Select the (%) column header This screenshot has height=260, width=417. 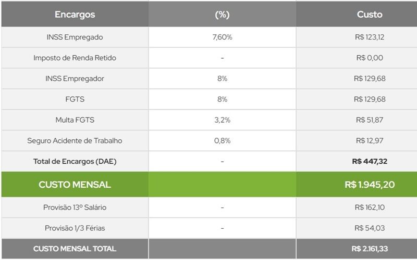tap(222, 15)
